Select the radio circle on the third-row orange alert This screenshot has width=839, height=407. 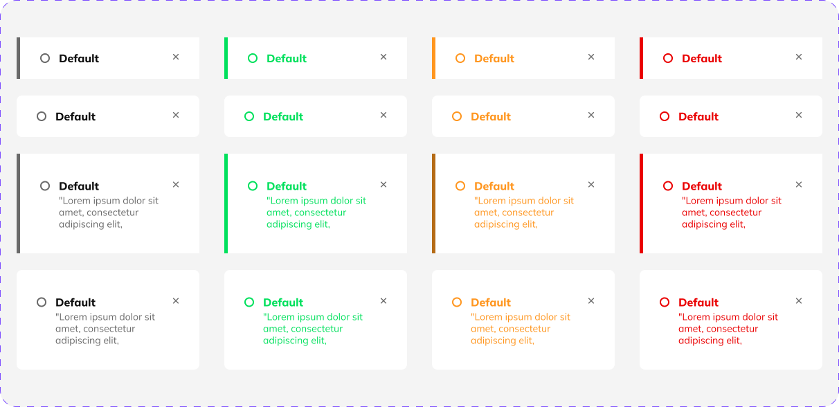click(459, 186)
